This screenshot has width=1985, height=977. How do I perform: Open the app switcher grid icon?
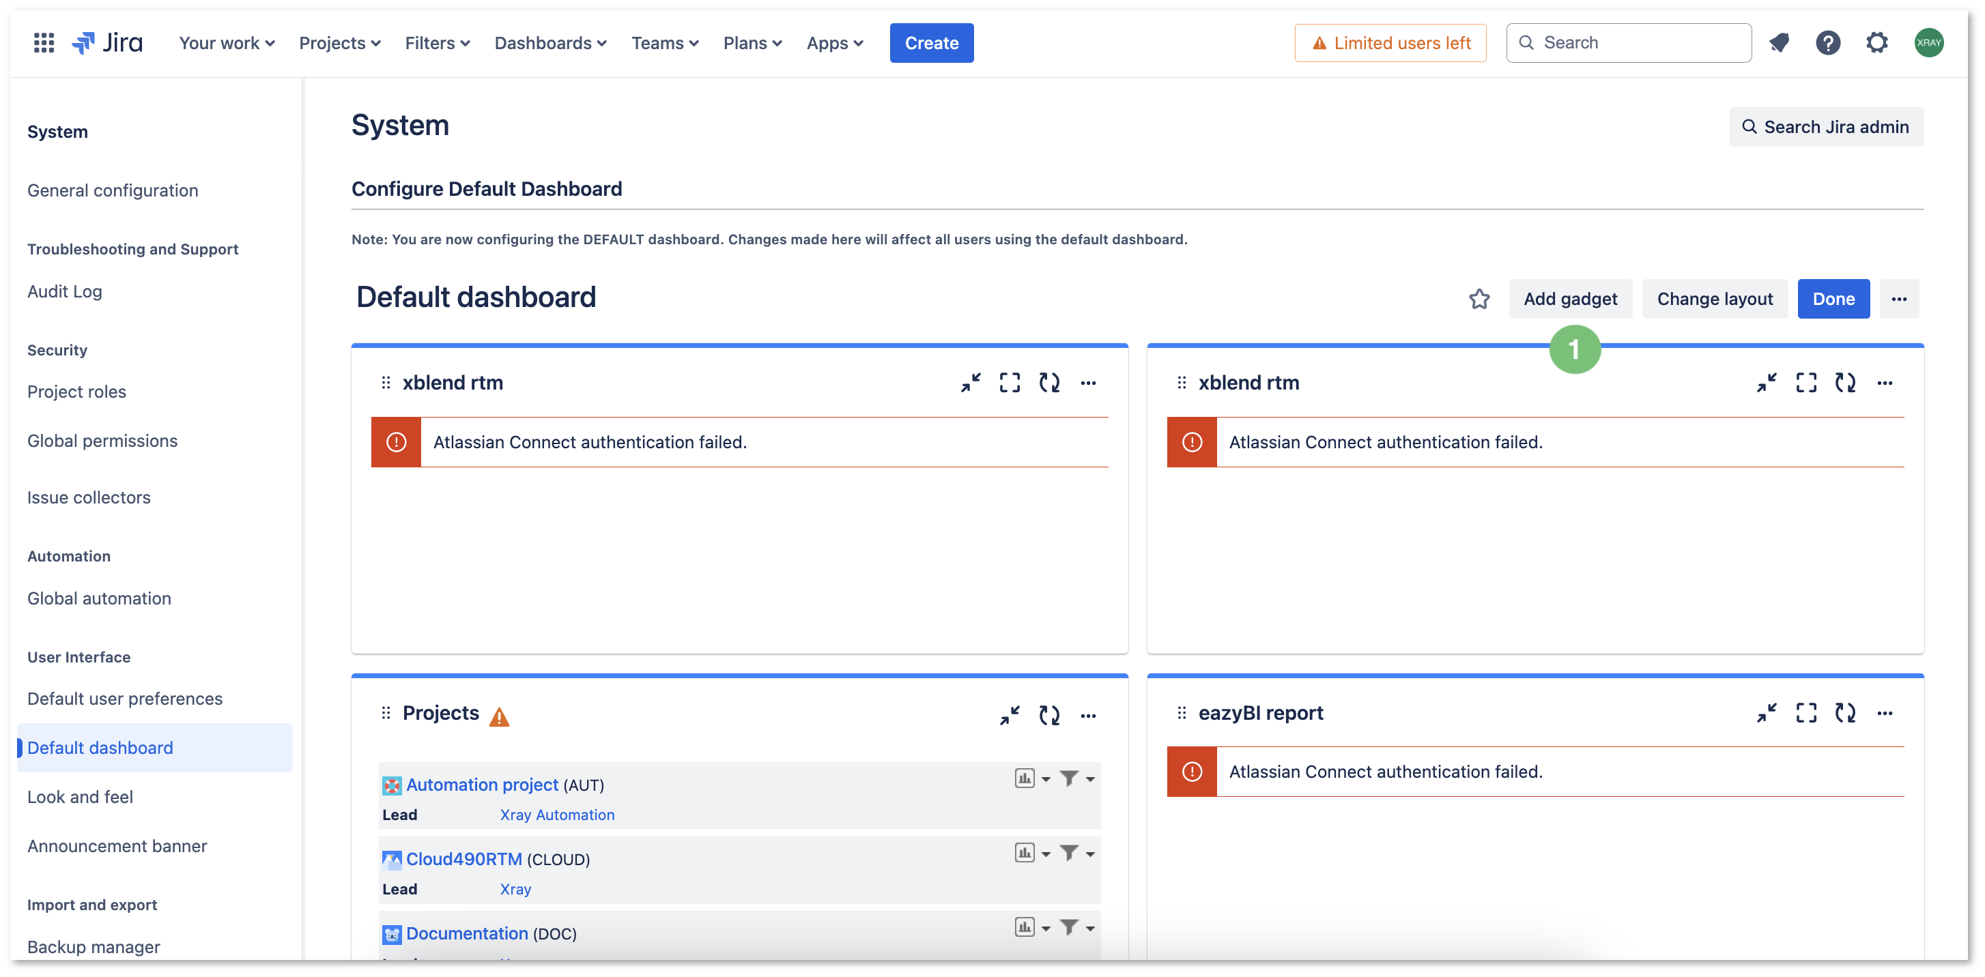44,43
